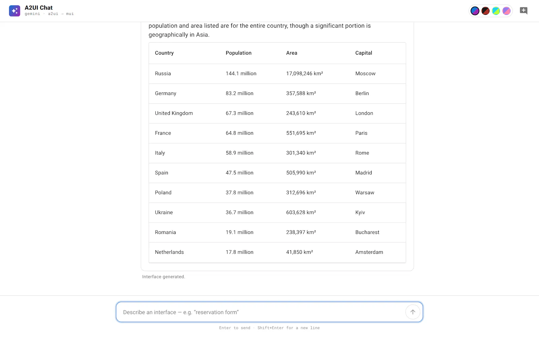This screenshot has height=337, width=539.
Task: Pick the cyan and lime theme swatch
Action: [496, 11]
